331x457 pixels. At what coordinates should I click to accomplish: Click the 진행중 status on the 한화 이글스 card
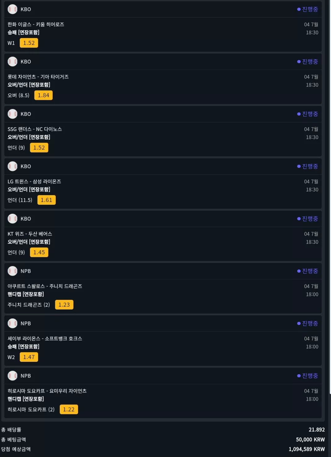[x=308, y=9]
